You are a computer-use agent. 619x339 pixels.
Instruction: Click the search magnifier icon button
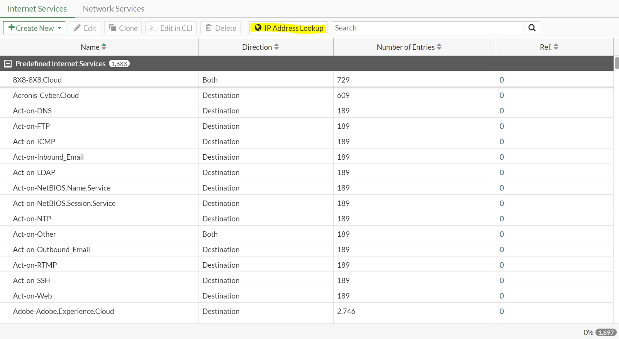tap(532, 28)
